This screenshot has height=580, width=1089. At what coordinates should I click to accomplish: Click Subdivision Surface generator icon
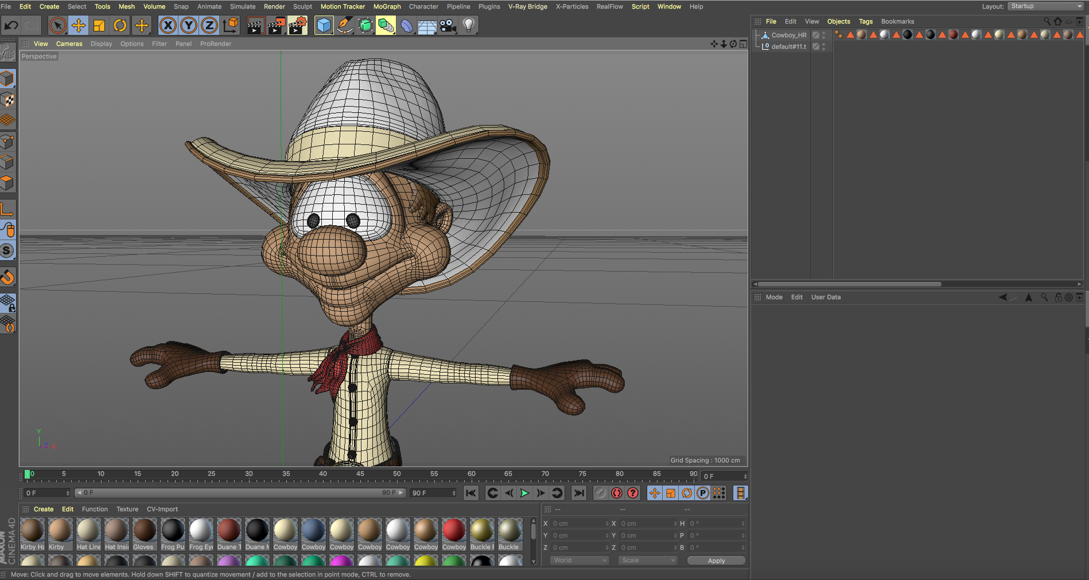(x=365, y=25)
